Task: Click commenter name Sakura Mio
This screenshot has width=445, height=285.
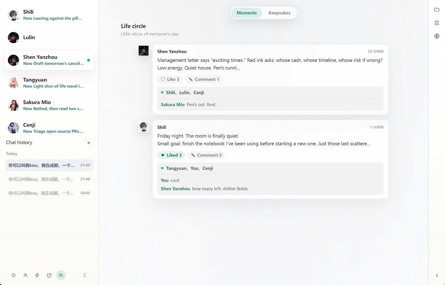Action: click(x=173, y=105)
